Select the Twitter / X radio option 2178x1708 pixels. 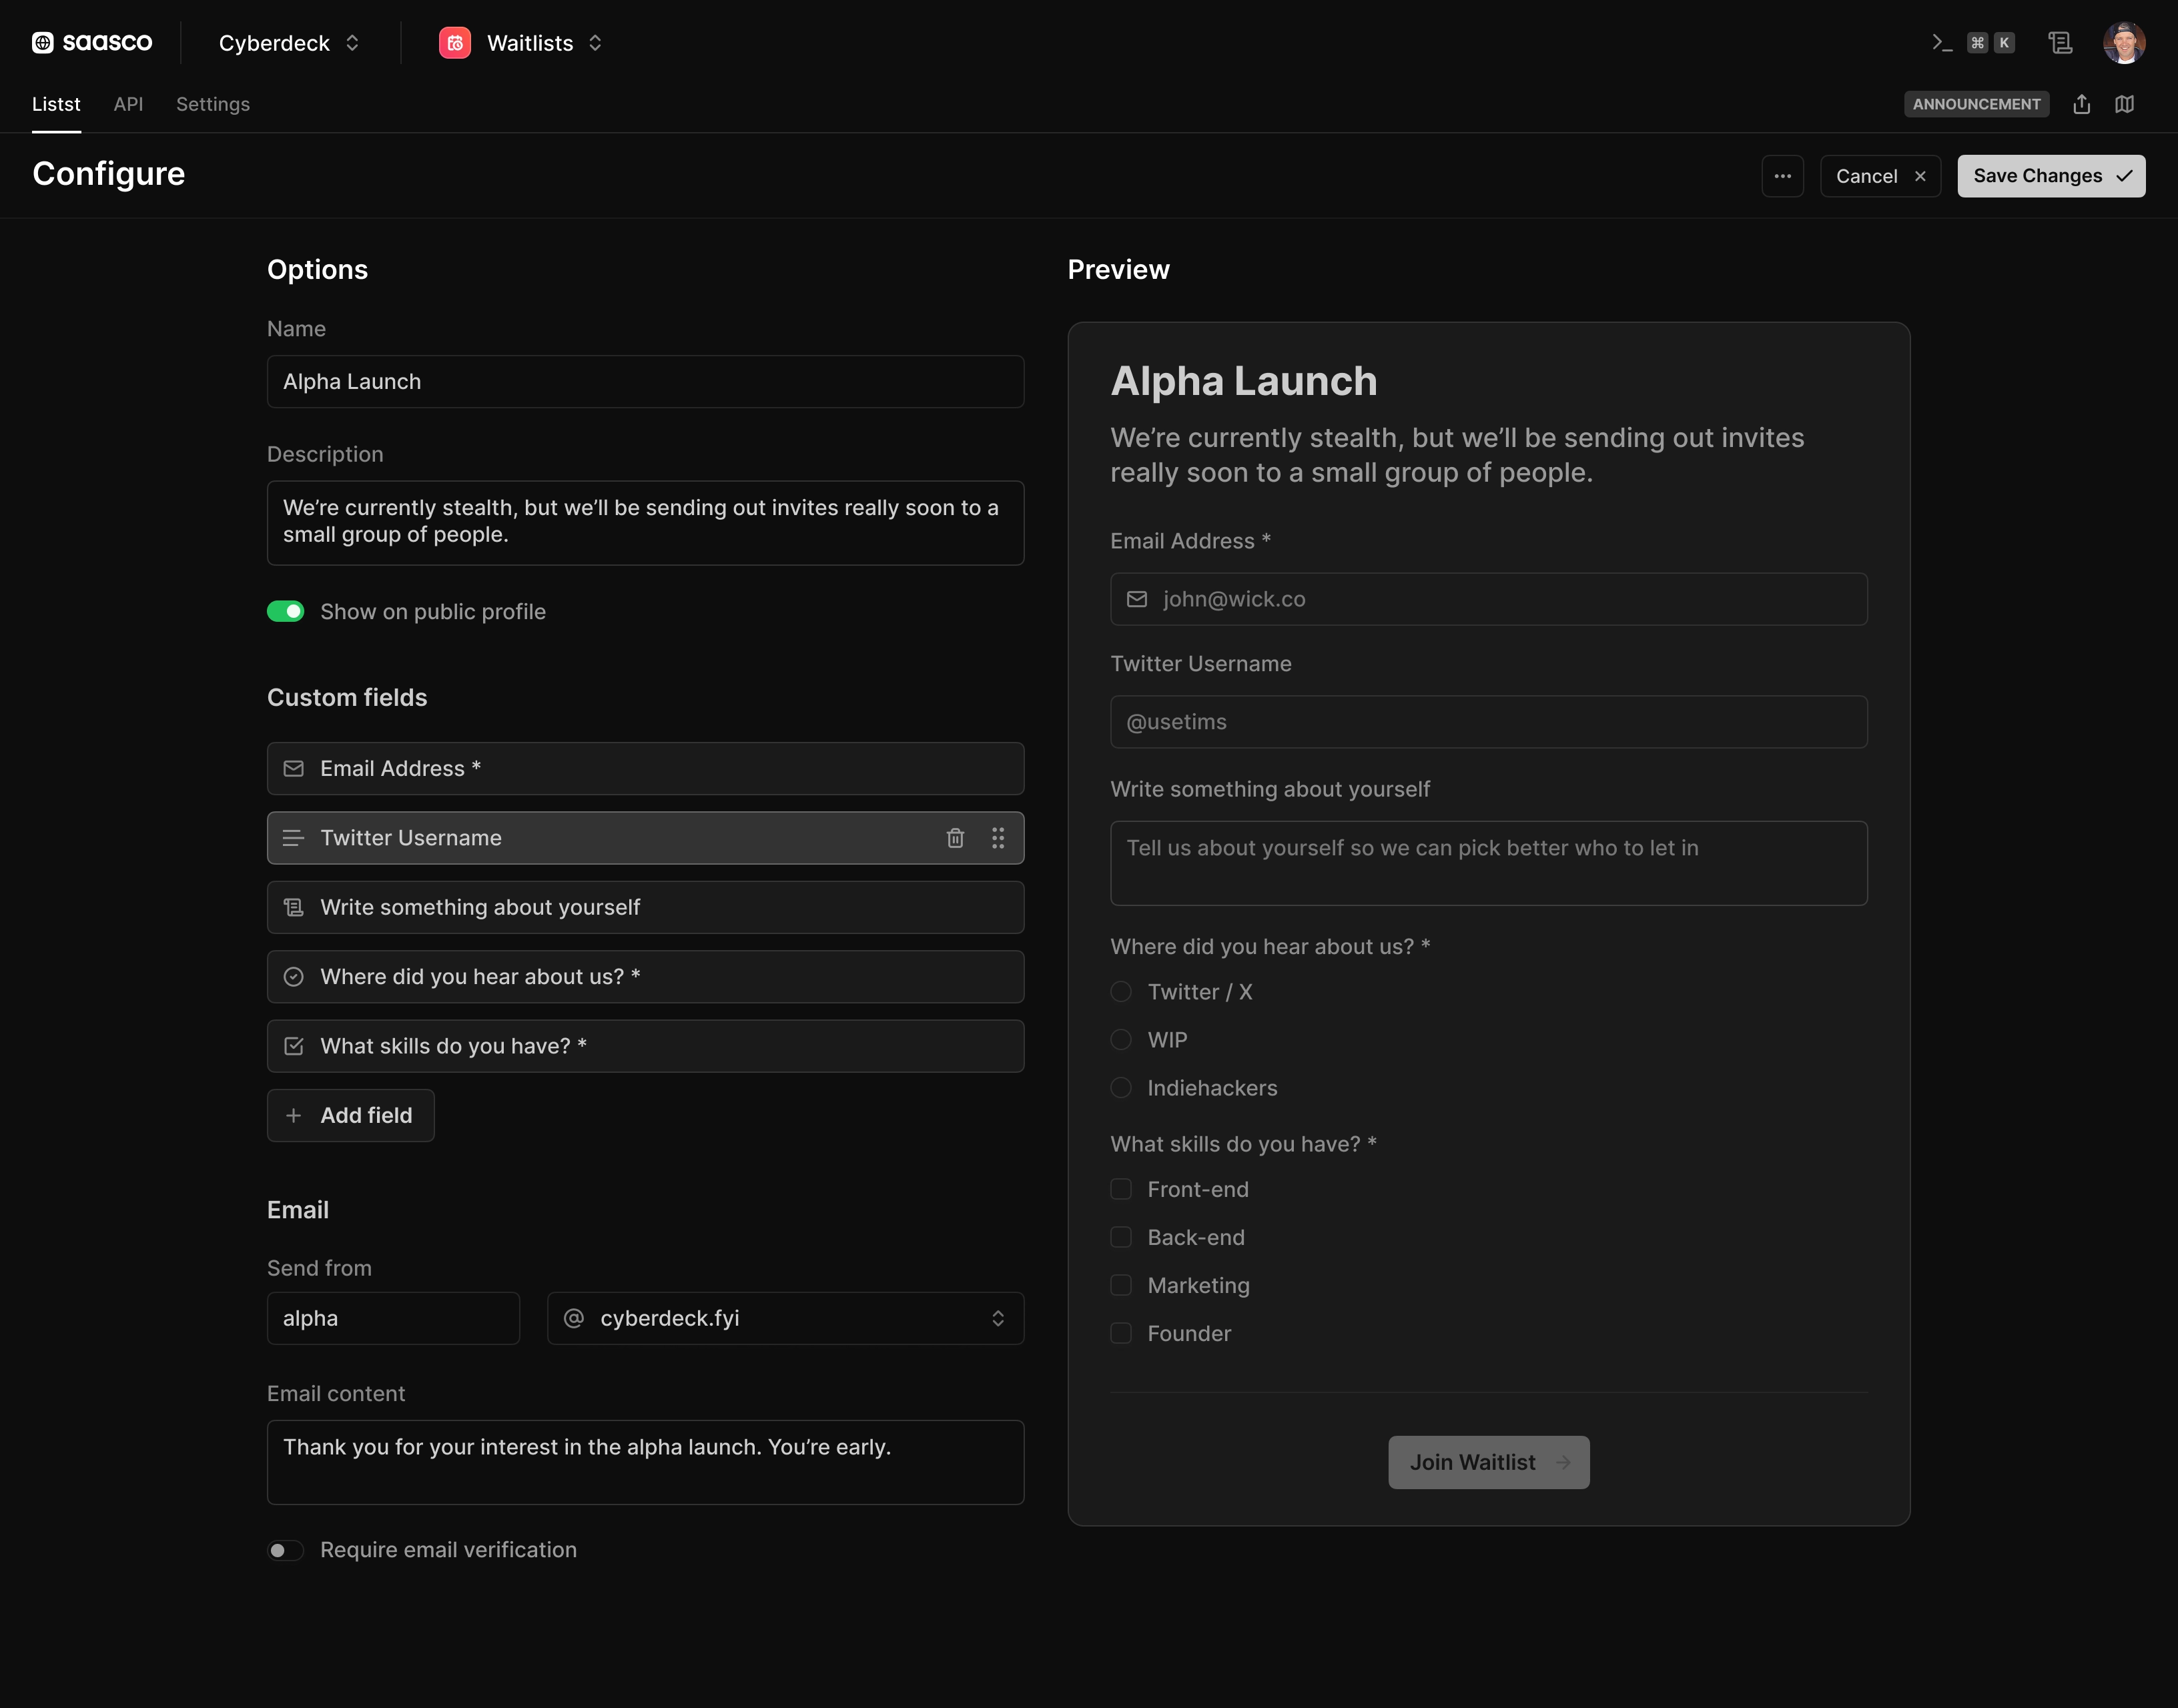point(1121,992)
